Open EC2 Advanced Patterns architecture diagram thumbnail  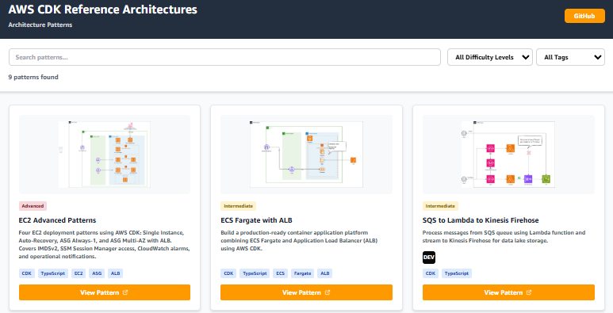[105, 155]
